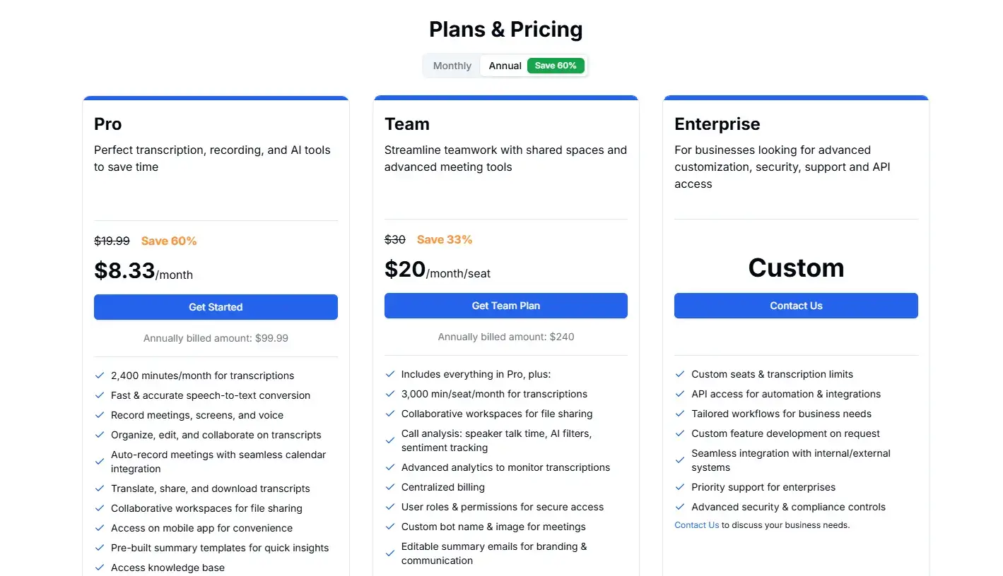Click the Team plan title
Screen dimensions: 1003x576
point(407,124)
